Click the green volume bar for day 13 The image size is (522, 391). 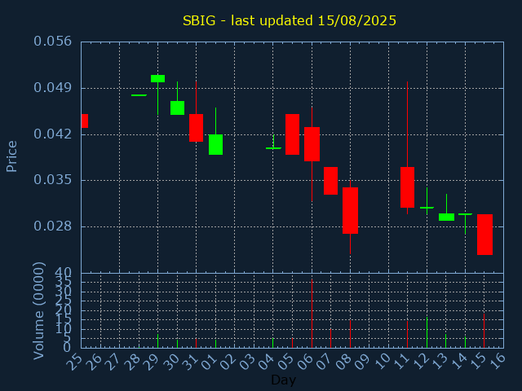[x=446, y=341]
